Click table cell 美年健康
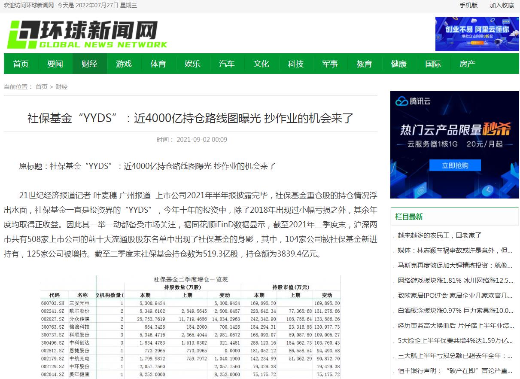 tap(79, 375)
